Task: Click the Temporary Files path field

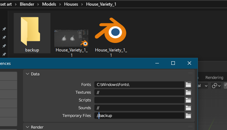Action: (139, 116)
